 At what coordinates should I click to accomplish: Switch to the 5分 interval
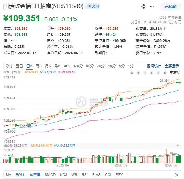click(122, 66)
